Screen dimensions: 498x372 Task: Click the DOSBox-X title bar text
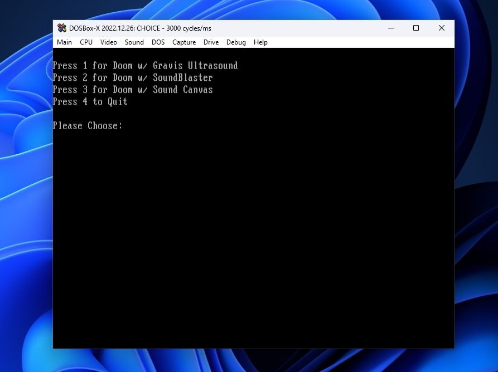click(140, 28)
